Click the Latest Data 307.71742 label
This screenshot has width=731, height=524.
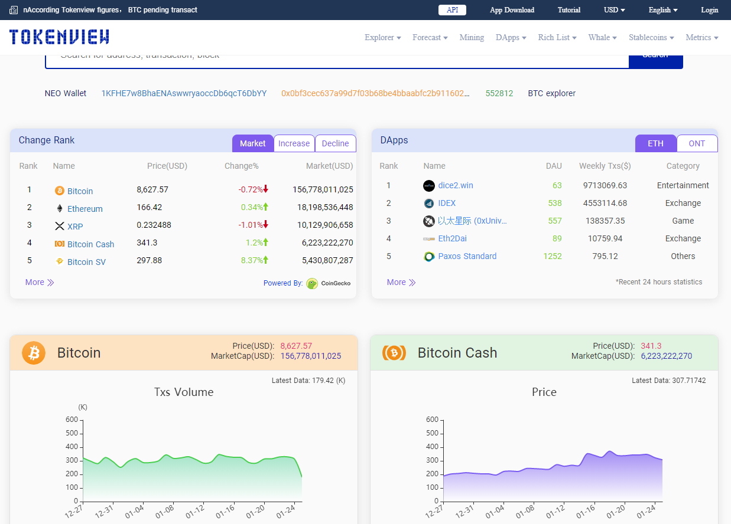669,381
